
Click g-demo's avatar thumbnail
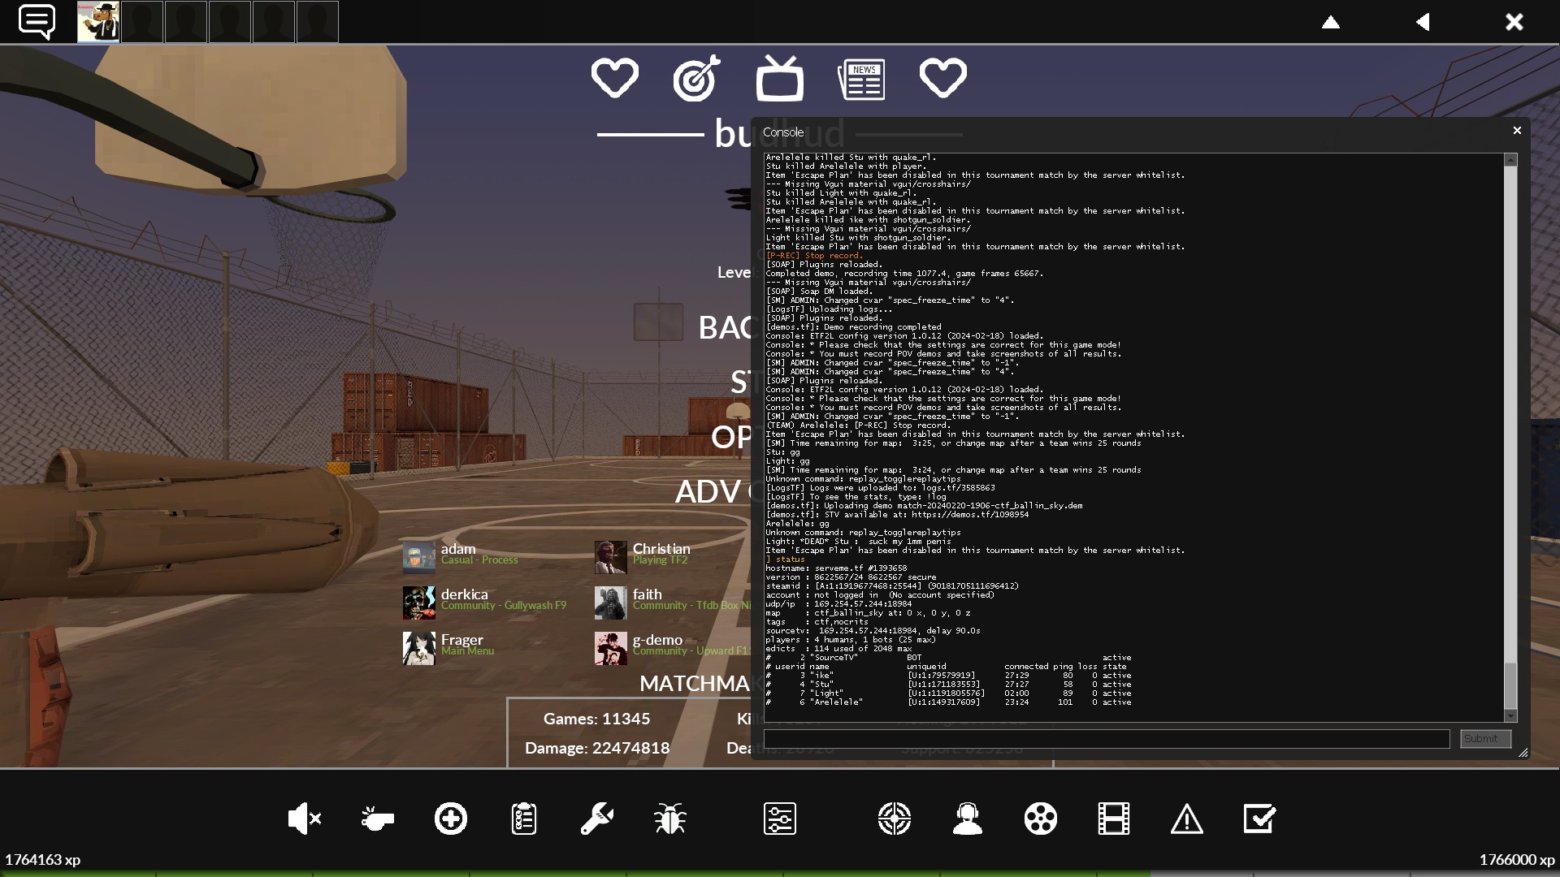point(610,648)
